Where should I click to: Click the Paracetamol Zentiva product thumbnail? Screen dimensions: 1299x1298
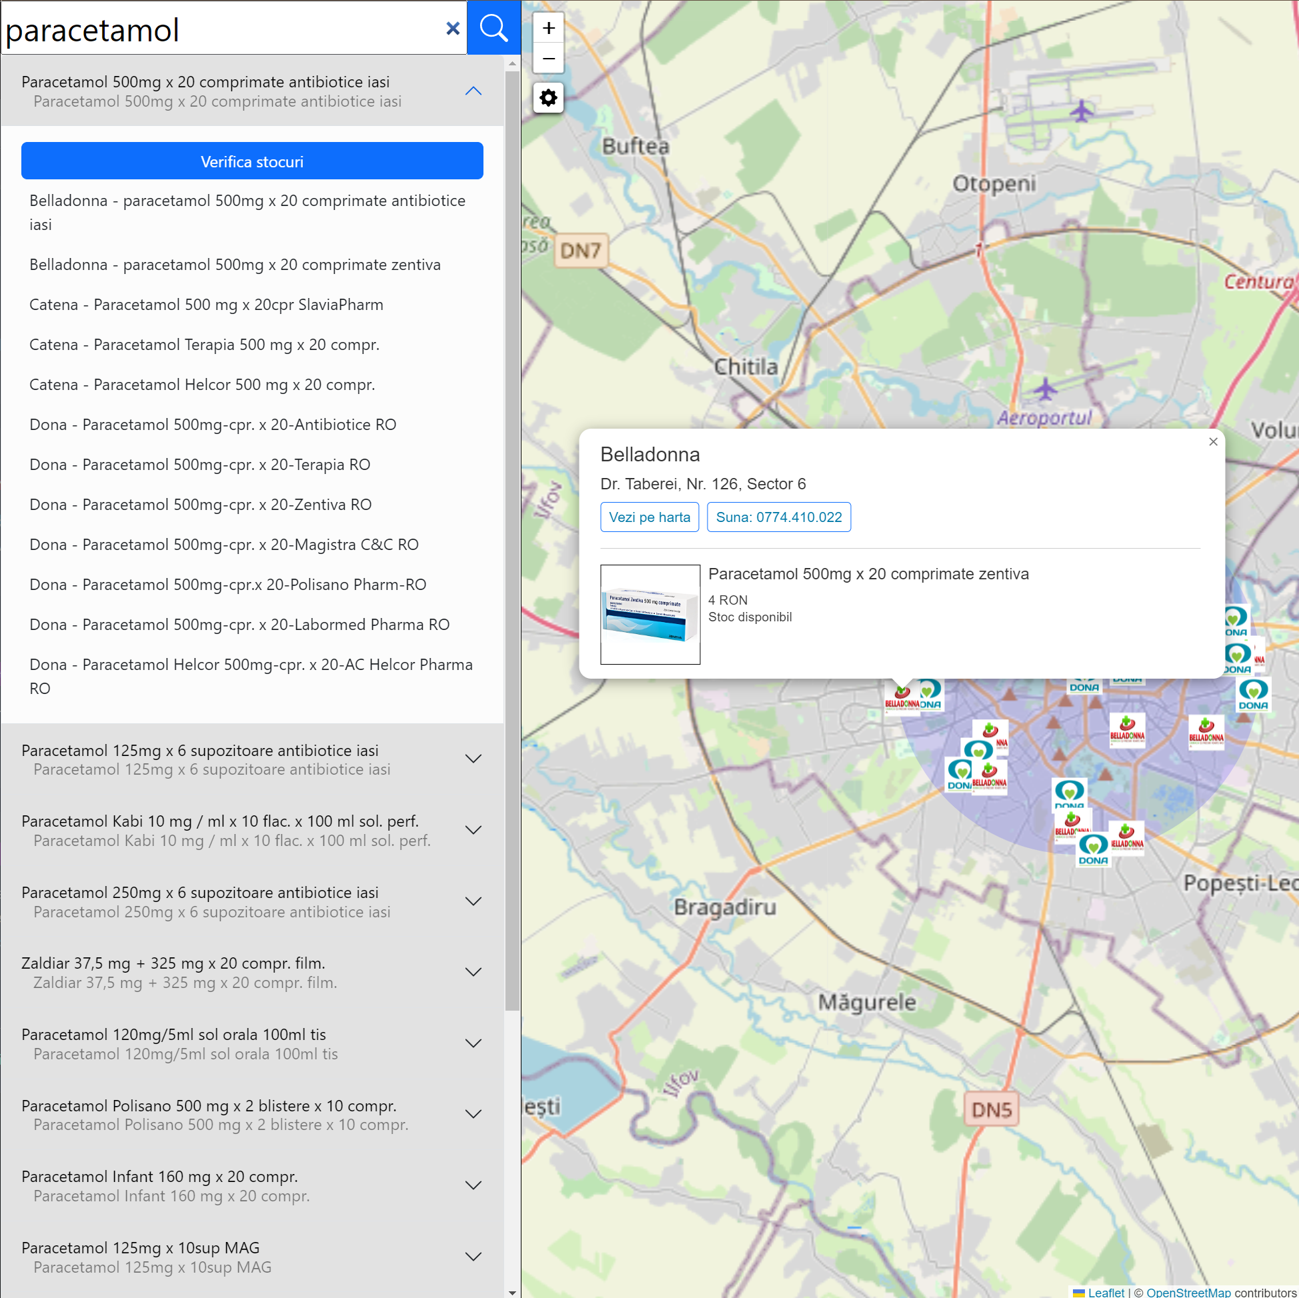649,614
